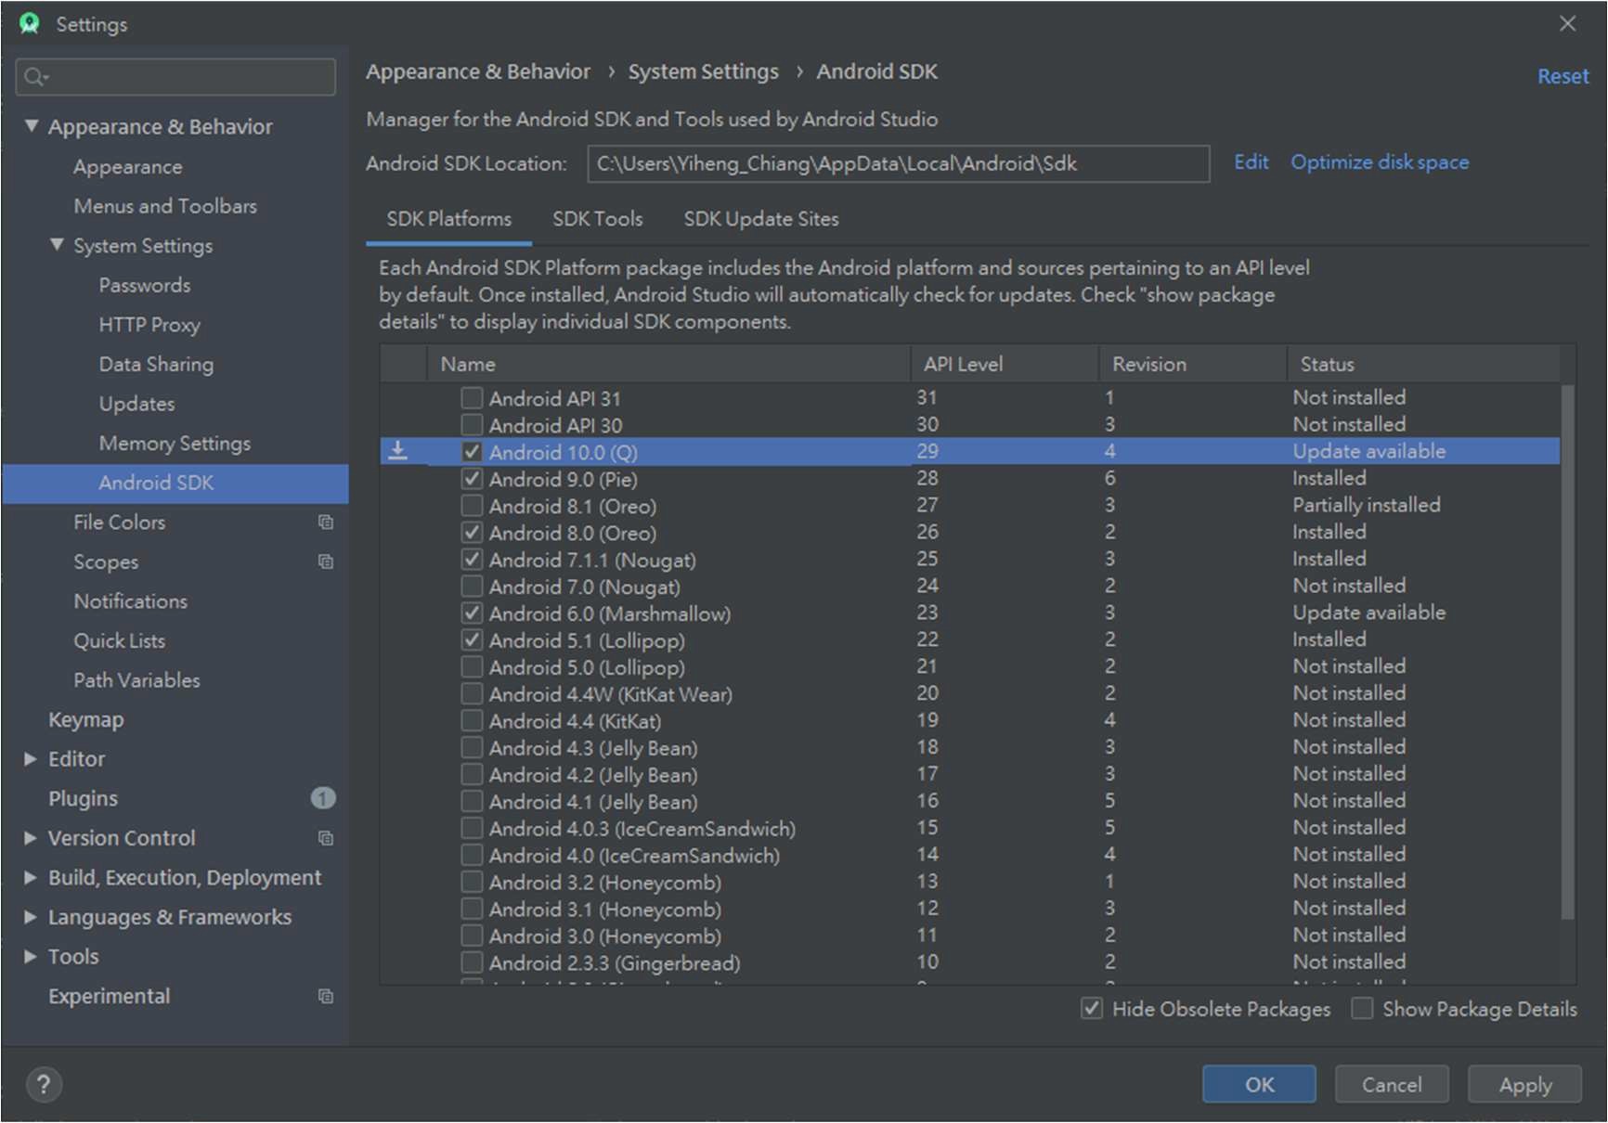
Task: Switch to SDK Platforms tab
Action: [x=448, y=219]
